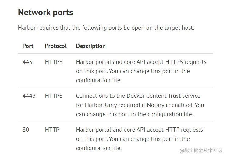Click HTTPS protocol in the 443 row
The width and height of the screenshot is (227, 158).
click(54, 62)
